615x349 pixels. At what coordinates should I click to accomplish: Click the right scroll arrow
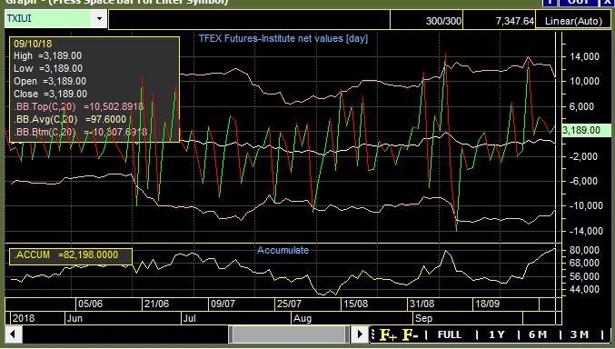tap(359, 334)
